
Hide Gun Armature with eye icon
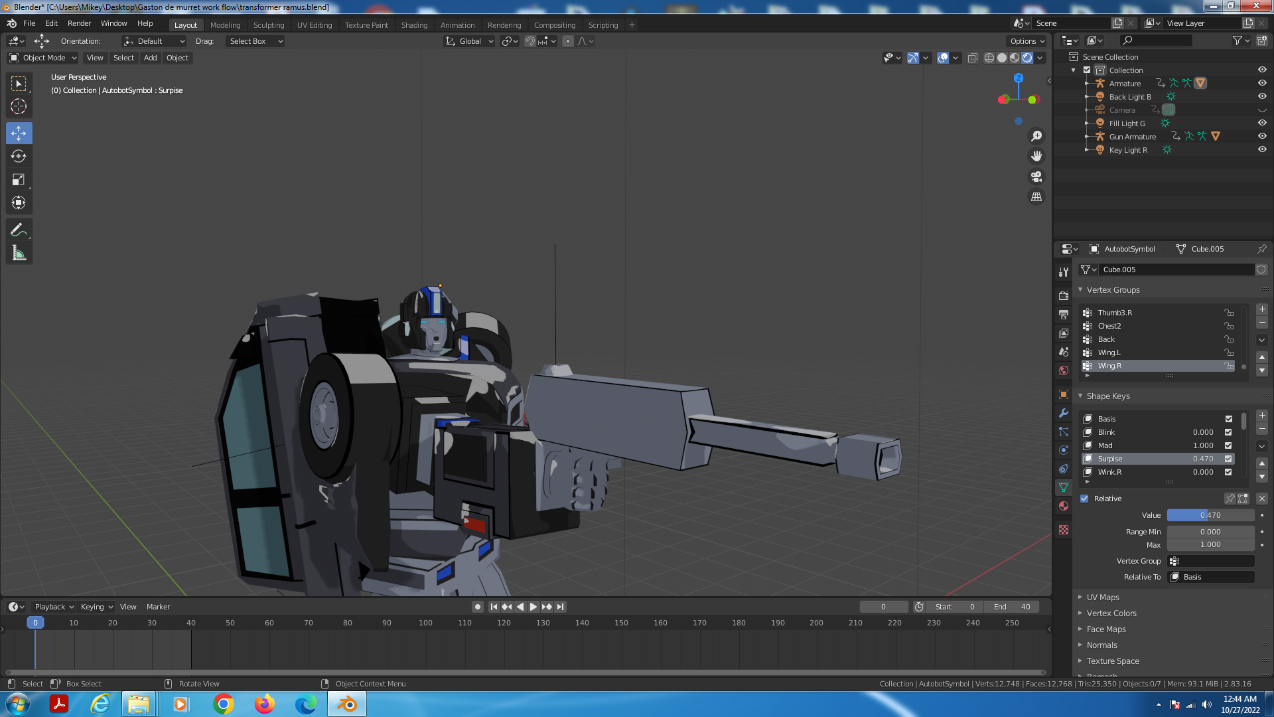1262,136
